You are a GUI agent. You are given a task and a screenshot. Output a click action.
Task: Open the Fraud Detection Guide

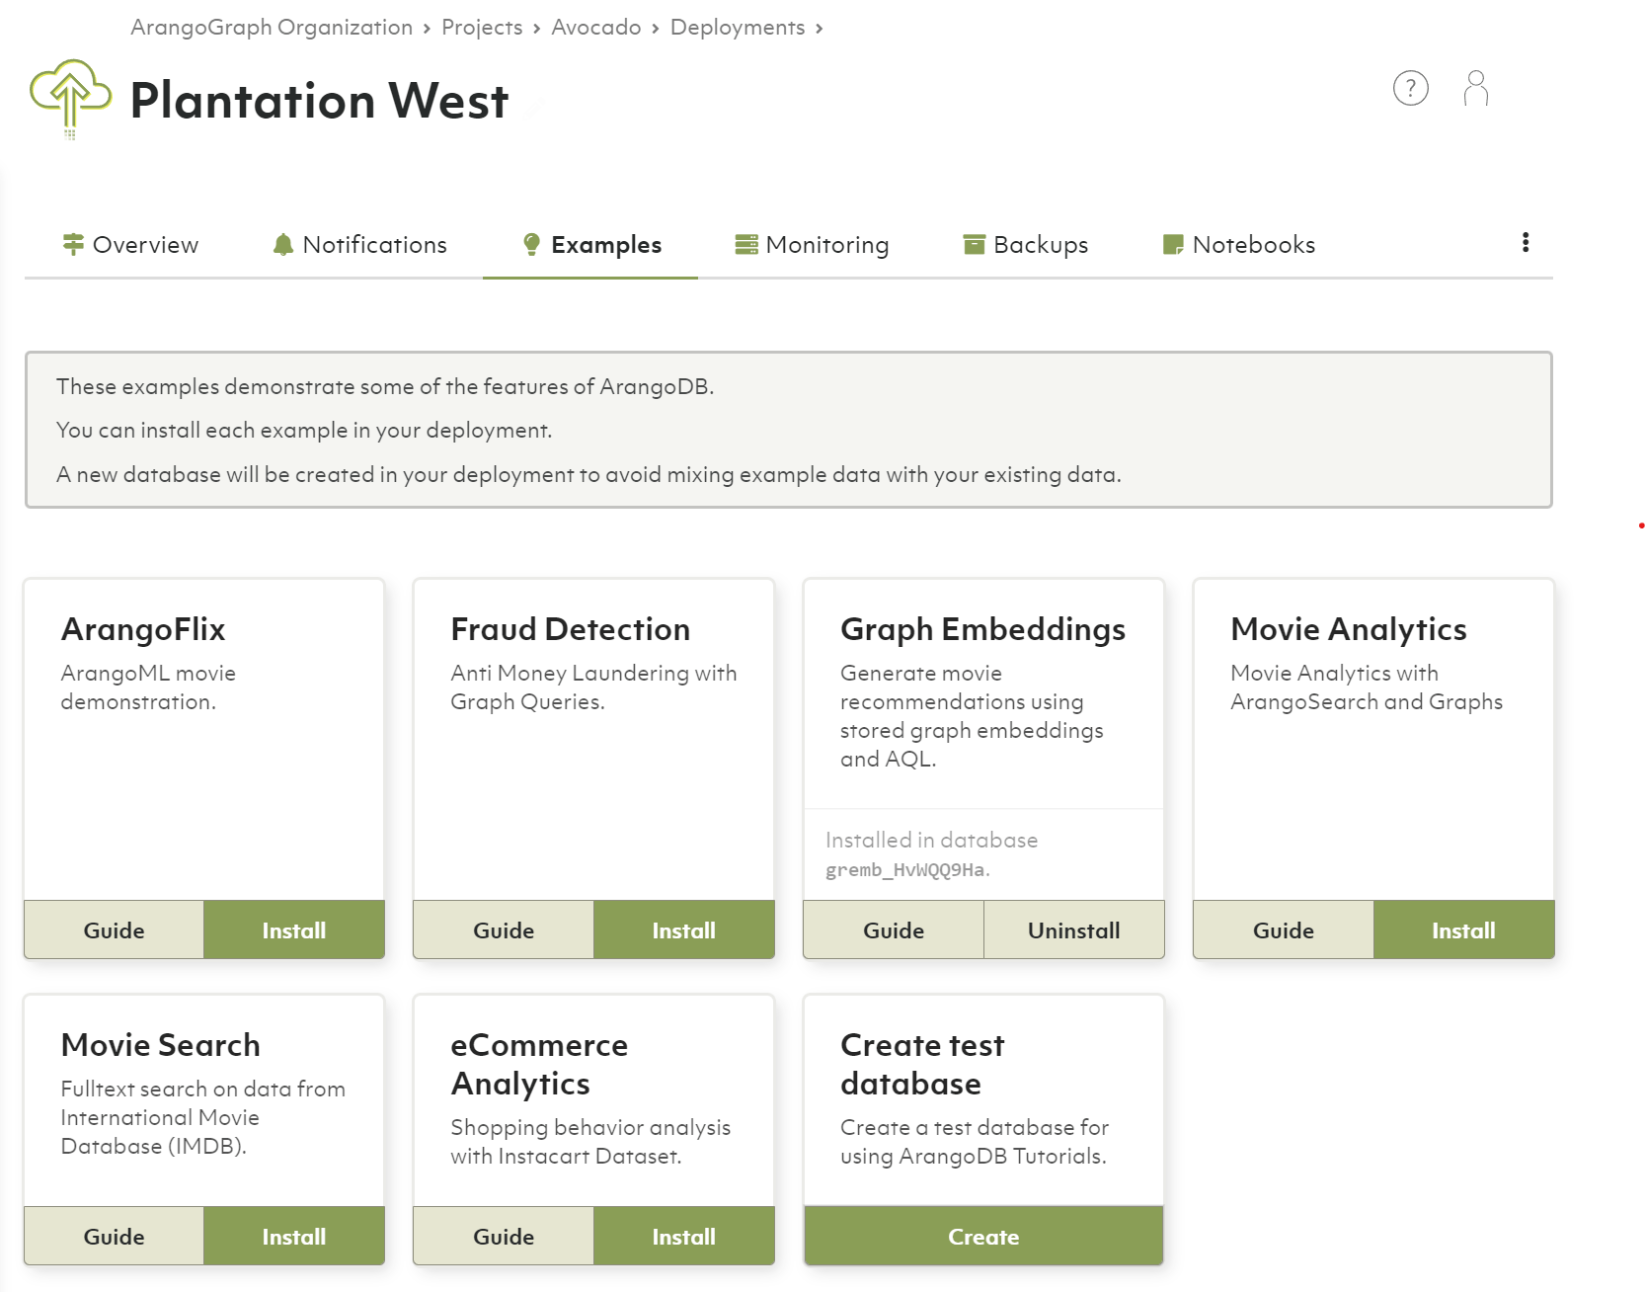point(504,929)
